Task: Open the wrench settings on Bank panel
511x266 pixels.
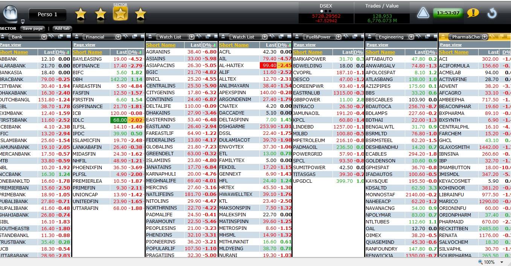Action: 52,37
